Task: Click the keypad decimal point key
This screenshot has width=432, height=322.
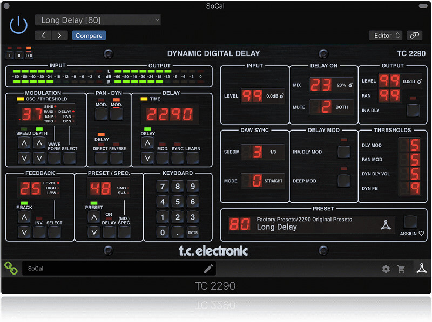Action: point(178,232)
